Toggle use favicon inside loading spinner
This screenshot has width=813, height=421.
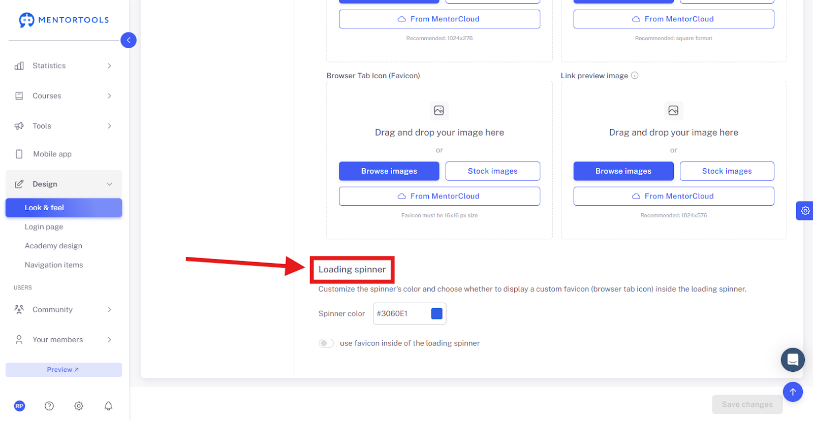326,343
